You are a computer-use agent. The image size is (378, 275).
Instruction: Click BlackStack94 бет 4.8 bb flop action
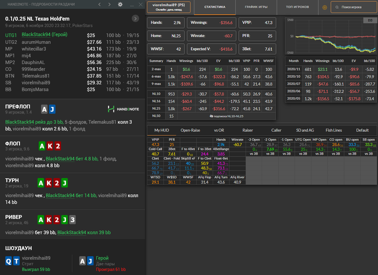[x=72, y=159]
